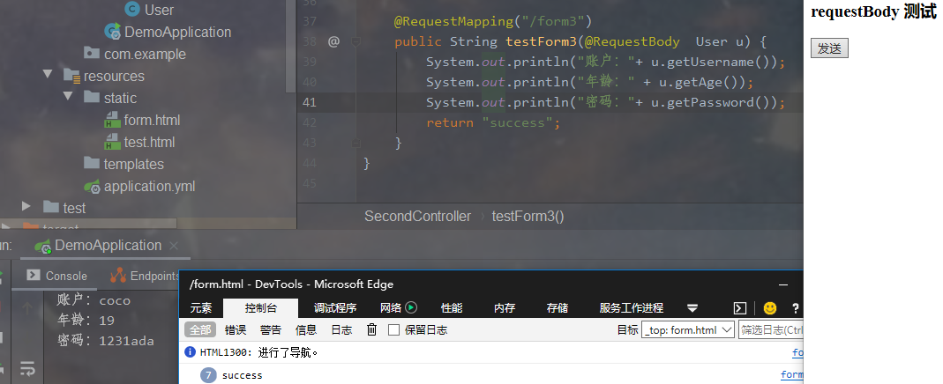The image size is (943, 384).
Task: Click SecondController in the breadcrumb
Action: (418, 216)
